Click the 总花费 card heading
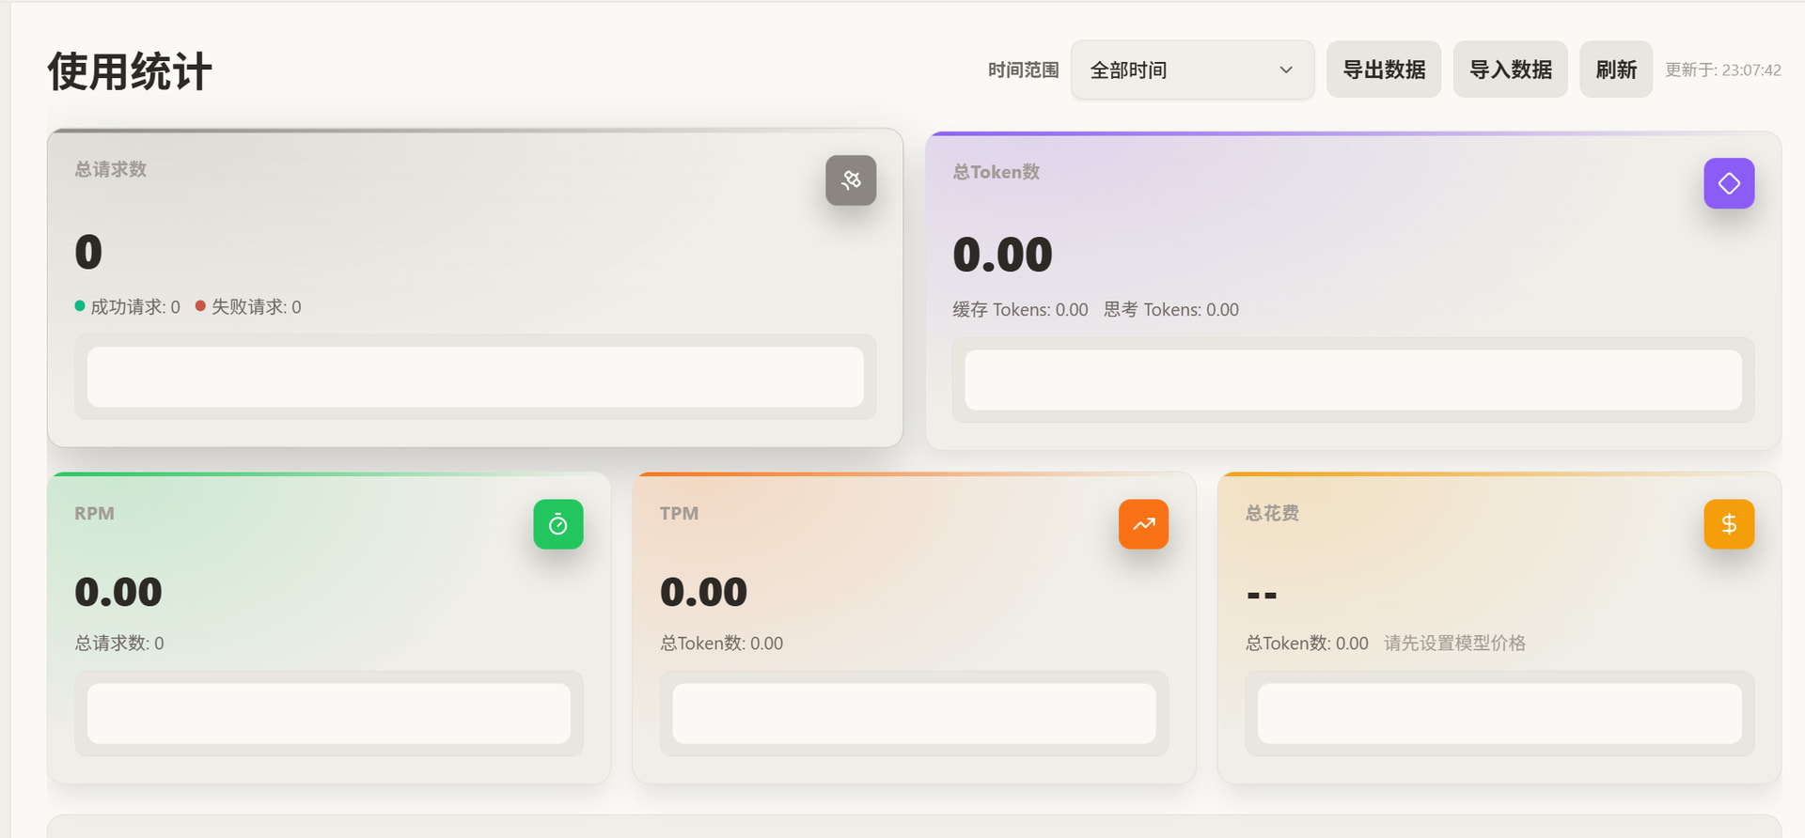The height and width of the screenshot is (838, 1805). (x=1272, y=513)
